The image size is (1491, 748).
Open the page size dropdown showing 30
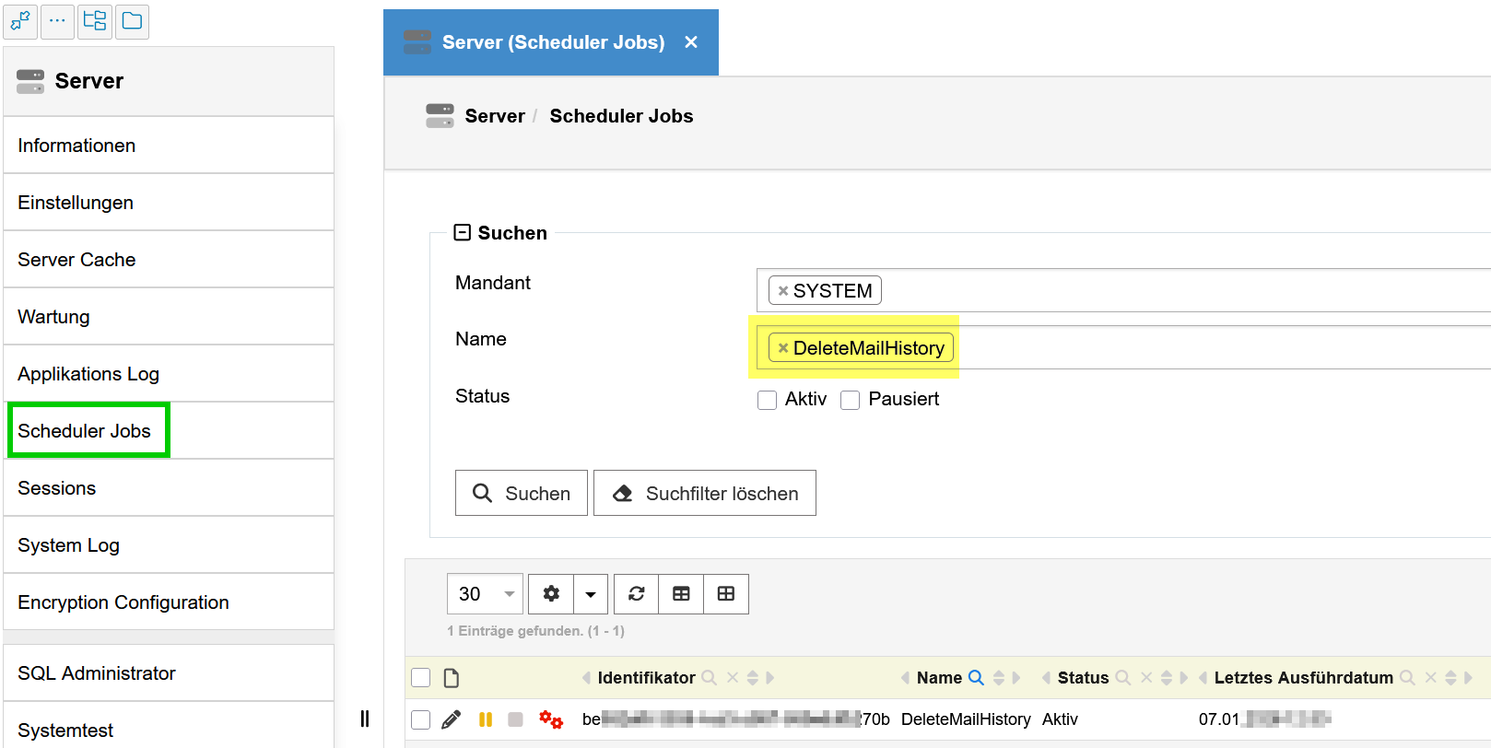[485, 594]
